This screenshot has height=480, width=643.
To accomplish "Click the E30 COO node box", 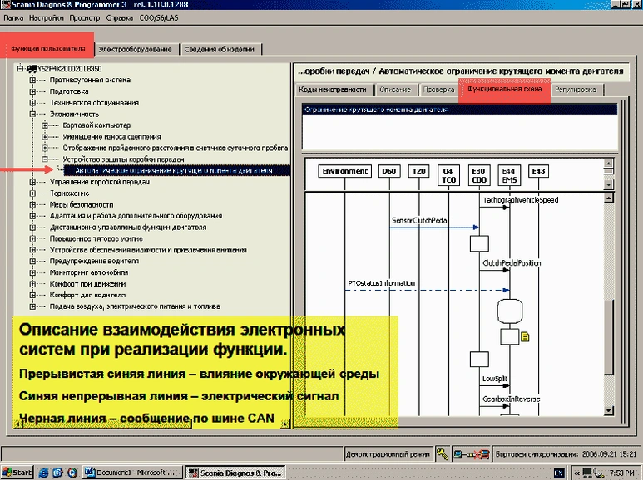I will (x=478, y=175).
